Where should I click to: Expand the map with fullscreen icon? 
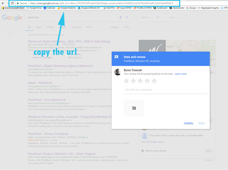[212, 43]
